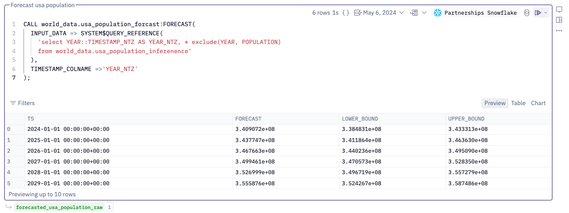Click upper bound value 3.557279e+08
This screenshot has height=213, width=569.
(468, 172)
